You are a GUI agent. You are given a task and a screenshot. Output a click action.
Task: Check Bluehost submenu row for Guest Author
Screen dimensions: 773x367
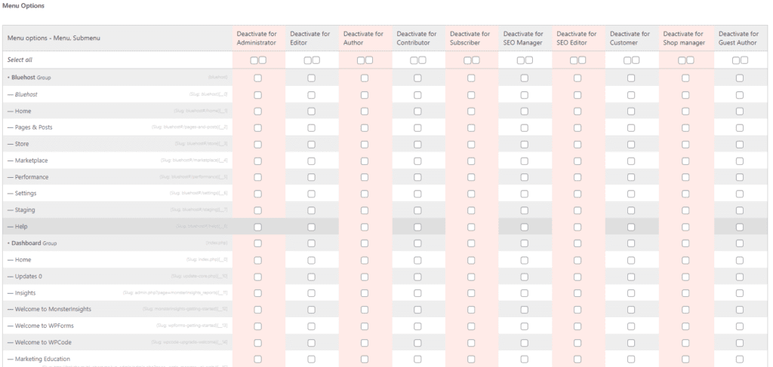tap(740, 94)
